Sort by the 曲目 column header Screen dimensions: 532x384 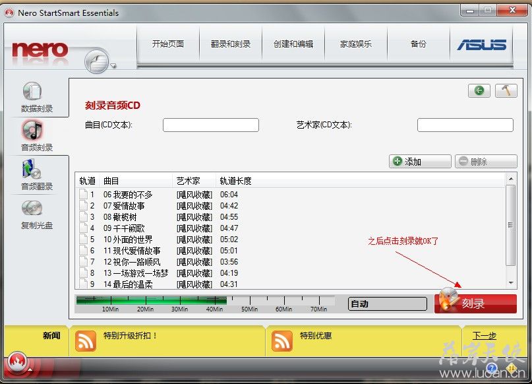pyautogui.click(x=135, y=181)
